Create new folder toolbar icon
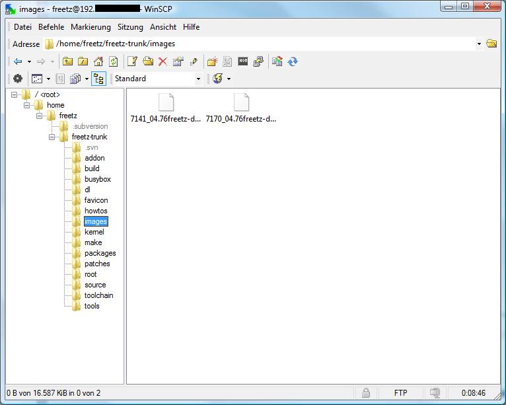This screenshot has width=506, height=405. (212, 61)
